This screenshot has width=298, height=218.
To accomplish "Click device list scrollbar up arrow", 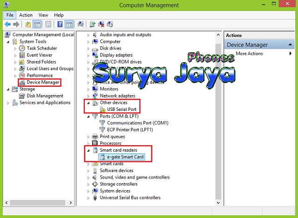I will tap(218, 35).
